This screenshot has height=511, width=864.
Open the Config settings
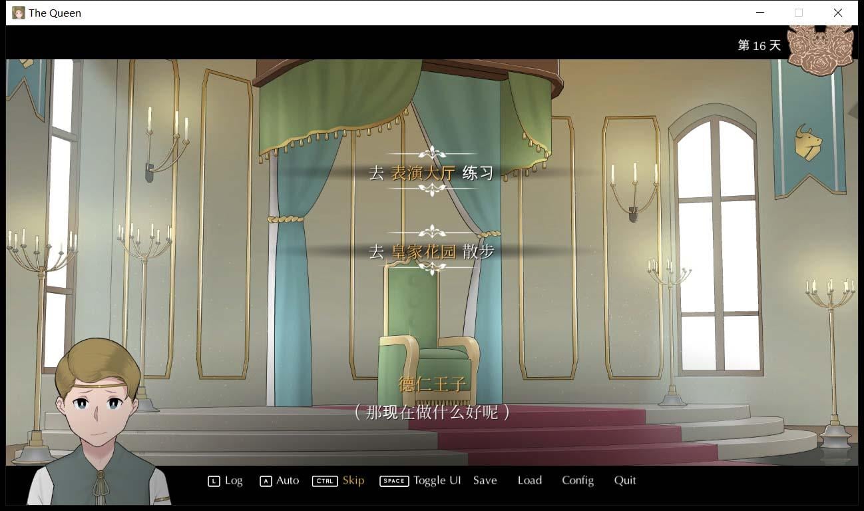[x=577, y=480]
